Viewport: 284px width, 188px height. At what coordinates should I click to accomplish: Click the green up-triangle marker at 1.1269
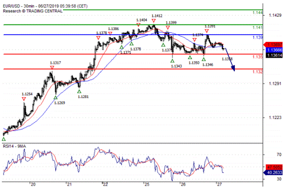click(x=55, y=98)
